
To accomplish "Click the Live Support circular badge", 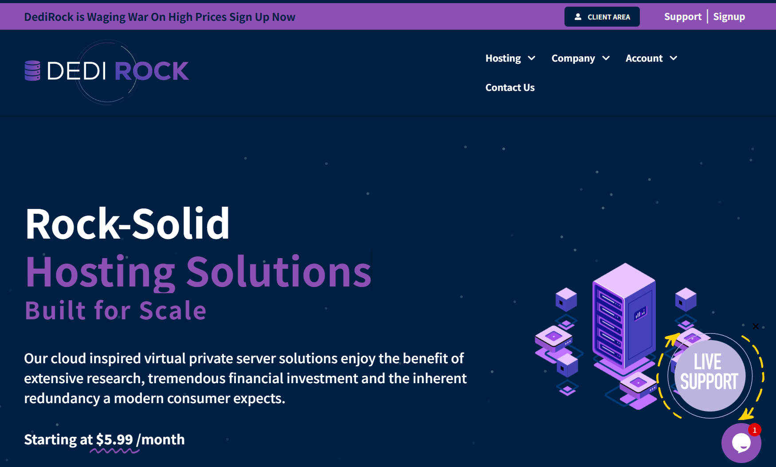I will [x=709, y=376].
